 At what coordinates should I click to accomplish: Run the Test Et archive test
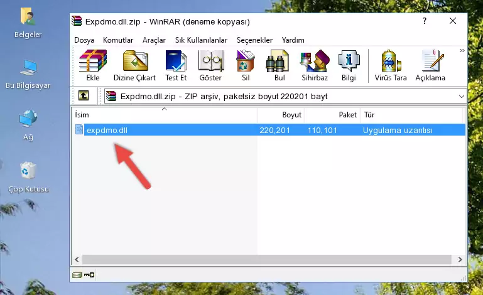pos(176,65)
